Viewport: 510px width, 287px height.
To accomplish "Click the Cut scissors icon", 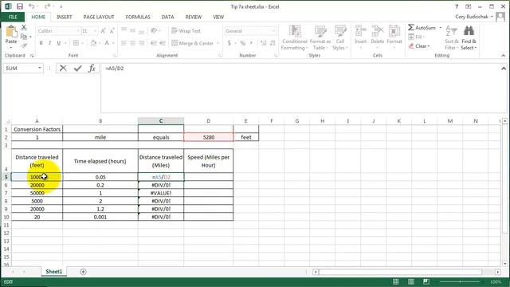I will coord(24,28).
